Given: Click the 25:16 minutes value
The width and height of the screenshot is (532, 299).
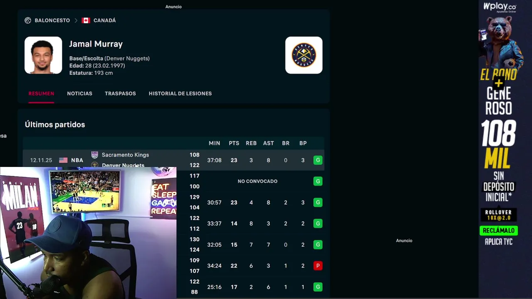Looking at the screenshot, I should pos(214,287).
